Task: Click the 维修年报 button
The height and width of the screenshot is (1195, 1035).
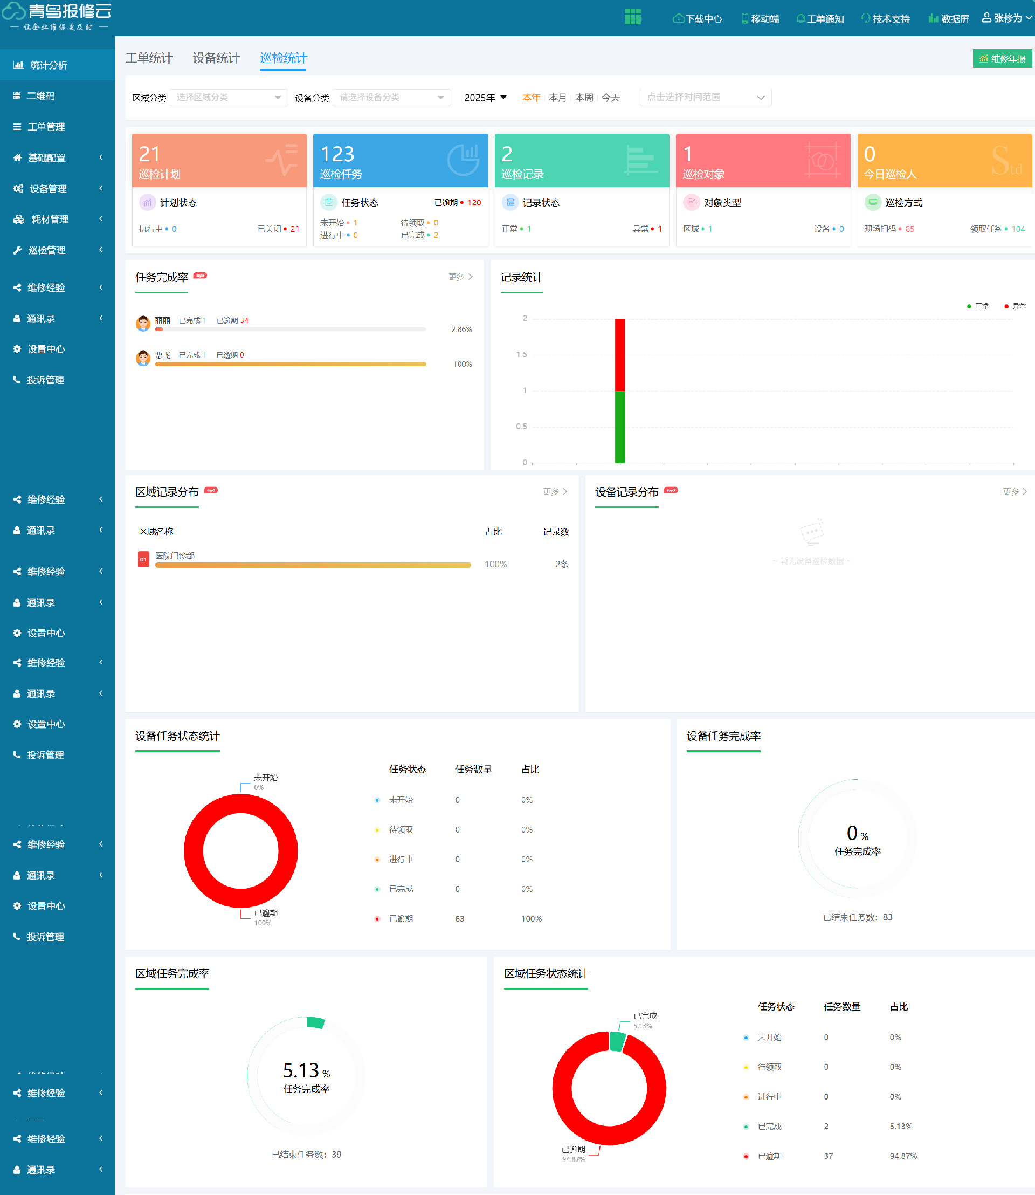Action: point(1002,59)
